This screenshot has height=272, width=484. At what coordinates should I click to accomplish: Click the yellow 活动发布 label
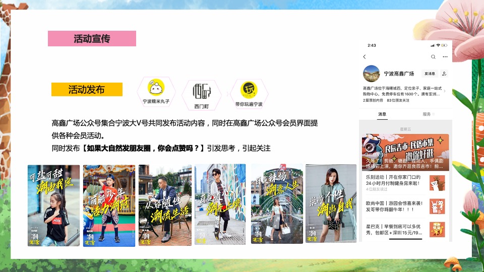tap(87, 90)
